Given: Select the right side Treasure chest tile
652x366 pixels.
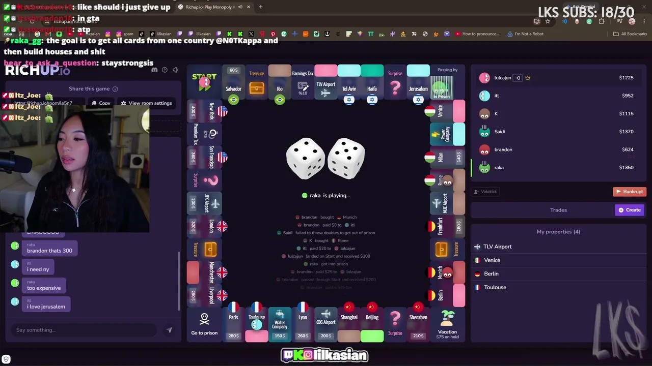Looking at the screenshot, I should (x=447, y=250).
